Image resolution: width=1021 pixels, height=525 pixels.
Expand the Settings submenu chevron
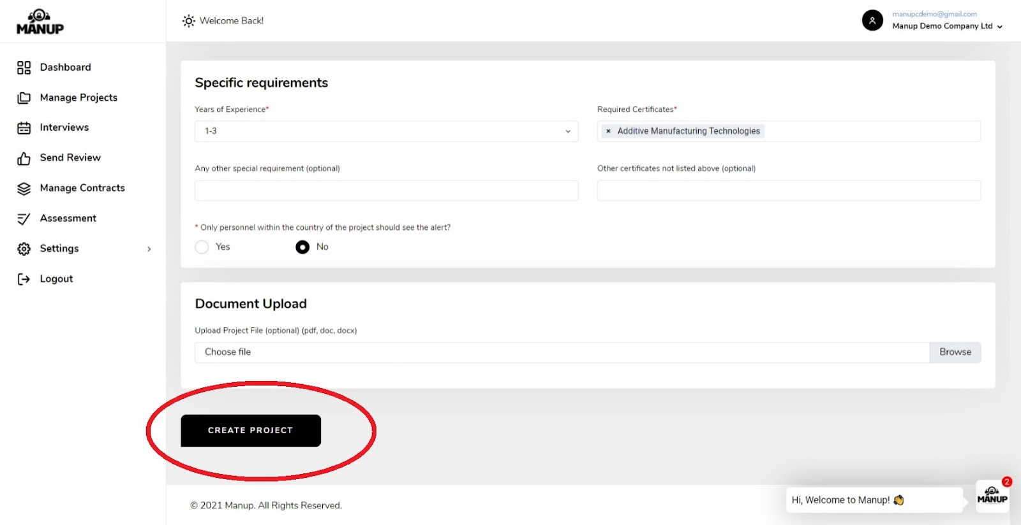149,249
